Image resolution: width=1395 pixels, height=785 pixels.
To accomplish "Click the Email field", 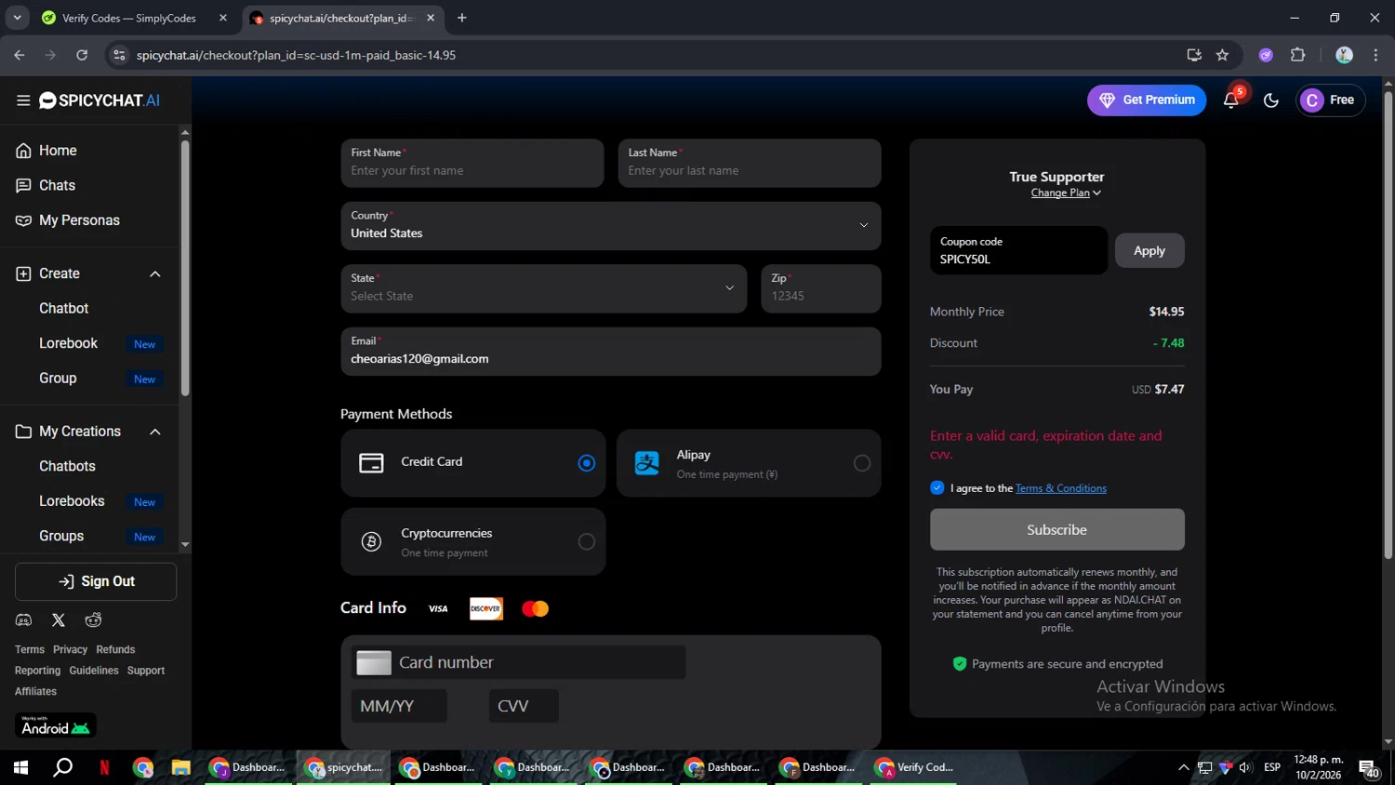I will click(x=611, y=352).
